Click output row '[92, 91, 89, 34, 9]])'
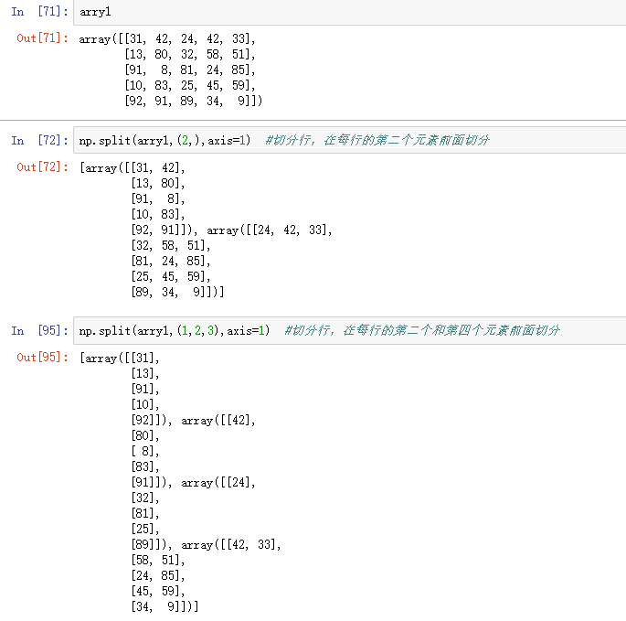626x621 pixels. [193, 101]
